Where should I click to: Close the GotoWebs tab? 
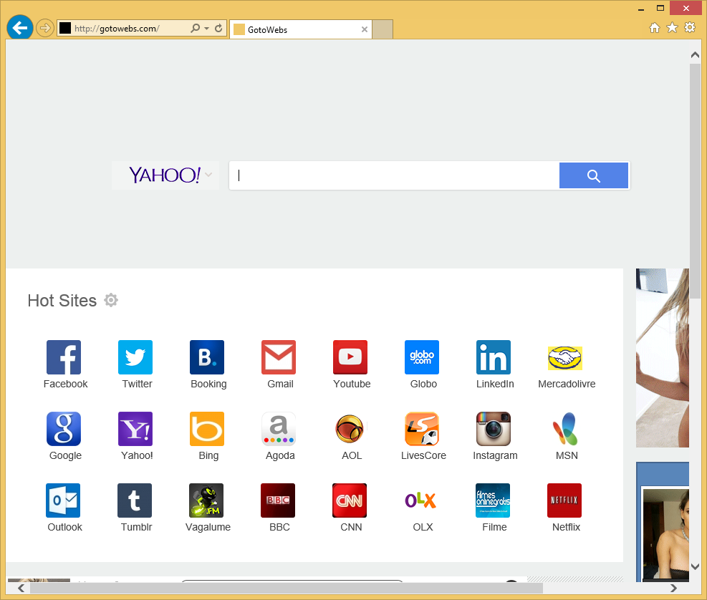coord(365,30)
